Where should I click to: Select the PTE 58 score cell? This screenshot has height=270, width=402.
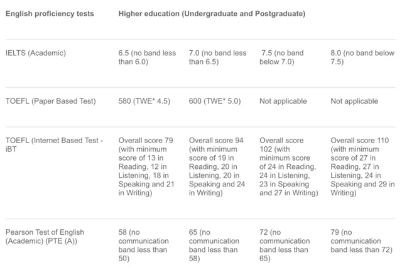point(144,246)
